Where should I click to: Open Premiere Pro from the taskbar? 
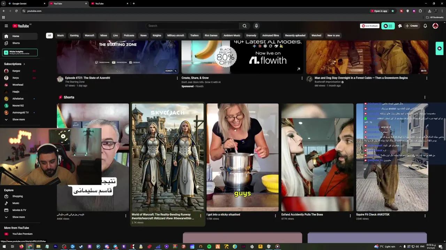(55, 247)
